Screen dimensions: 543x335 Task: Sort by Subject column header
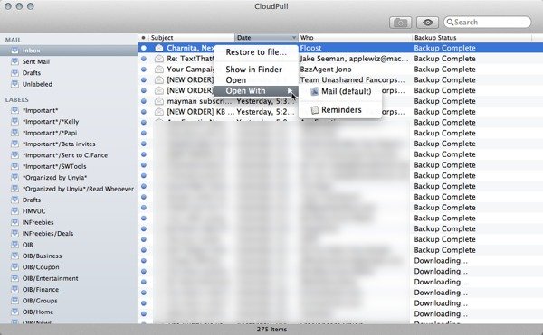pyautogui.click(x=192, y=38)
